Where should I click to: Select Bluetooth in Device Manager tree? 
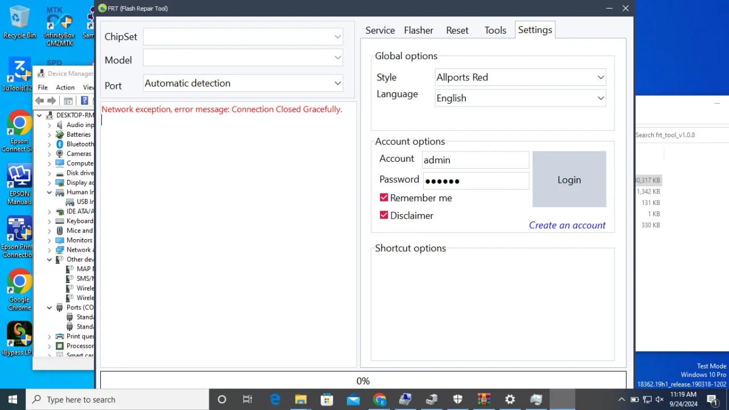(x=80, y=144)
